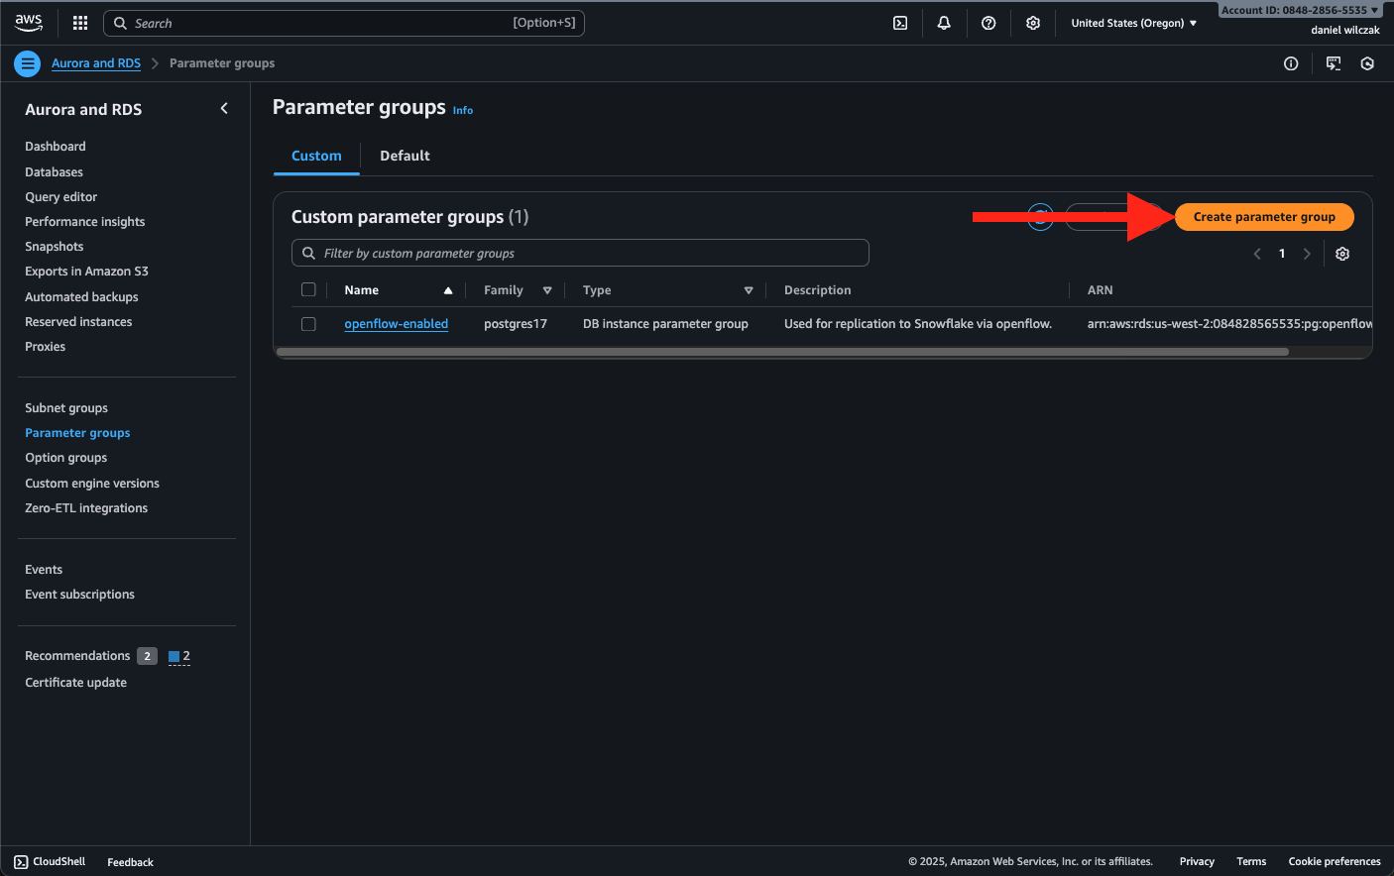Image resolution: width=1394 pixels, height=876 pixels.
Task: Open the openflow-enabled parameter group link
Action: coord(396,324)
